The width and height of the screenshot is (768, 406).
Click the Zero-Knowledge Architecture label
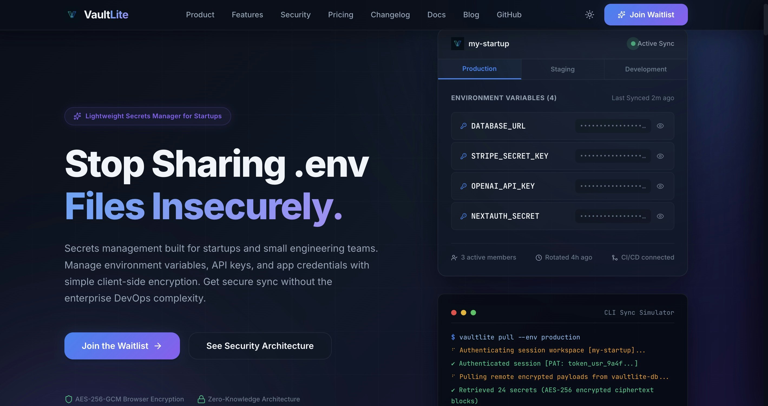coord(254,399)
